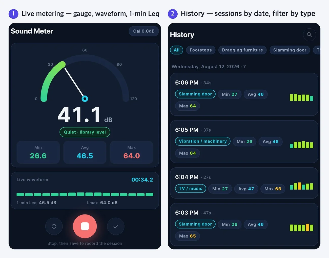Tap the Min 26 chip in 6:05 PM session
Image resolution: width=329 pixels, height=258 pixels.
[x=244, y=142]
